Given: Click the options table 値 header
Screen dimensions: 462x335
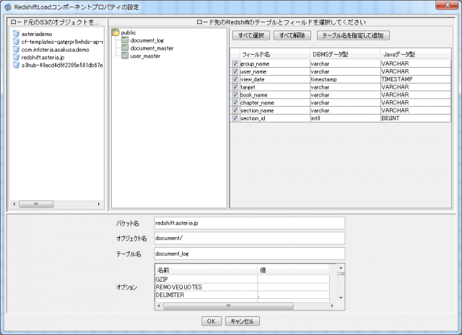Looking at the screenshot, I should 293,269.
